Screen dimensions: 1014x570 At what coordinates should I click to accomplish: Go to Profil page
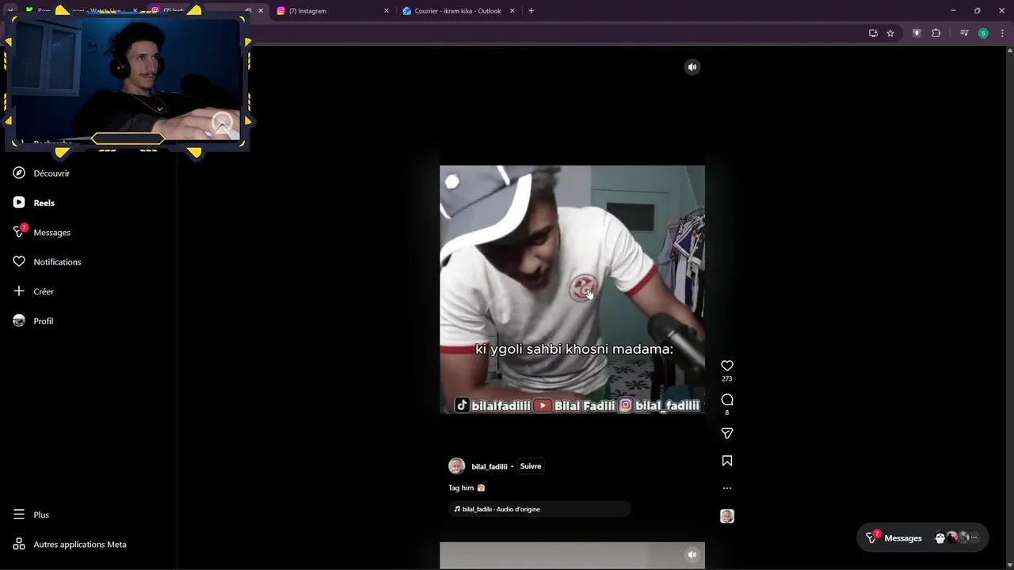(x=33, y=321)
